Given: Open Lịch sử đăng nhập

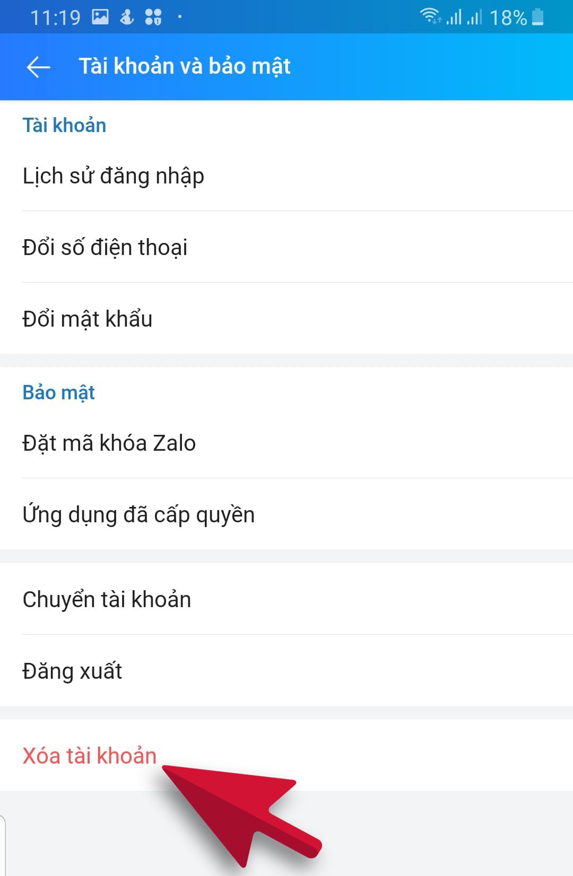Looking at the screenshot, I should click(113, 176).
